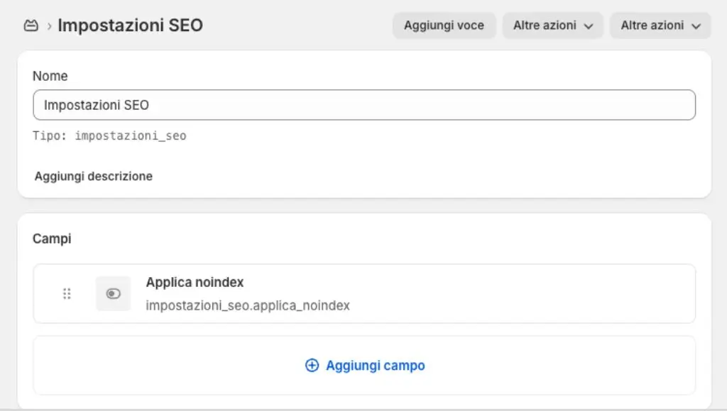Click the eye visibility symbol in Campi section

tap(112, 293)
